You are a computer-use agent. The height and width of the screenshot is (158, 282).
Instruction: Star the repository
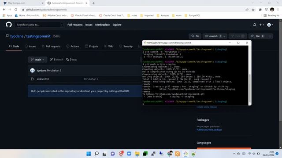(258, 36)
